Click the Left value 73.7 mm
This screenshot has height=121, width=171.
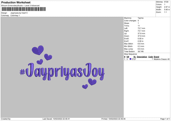coord(141,28)
